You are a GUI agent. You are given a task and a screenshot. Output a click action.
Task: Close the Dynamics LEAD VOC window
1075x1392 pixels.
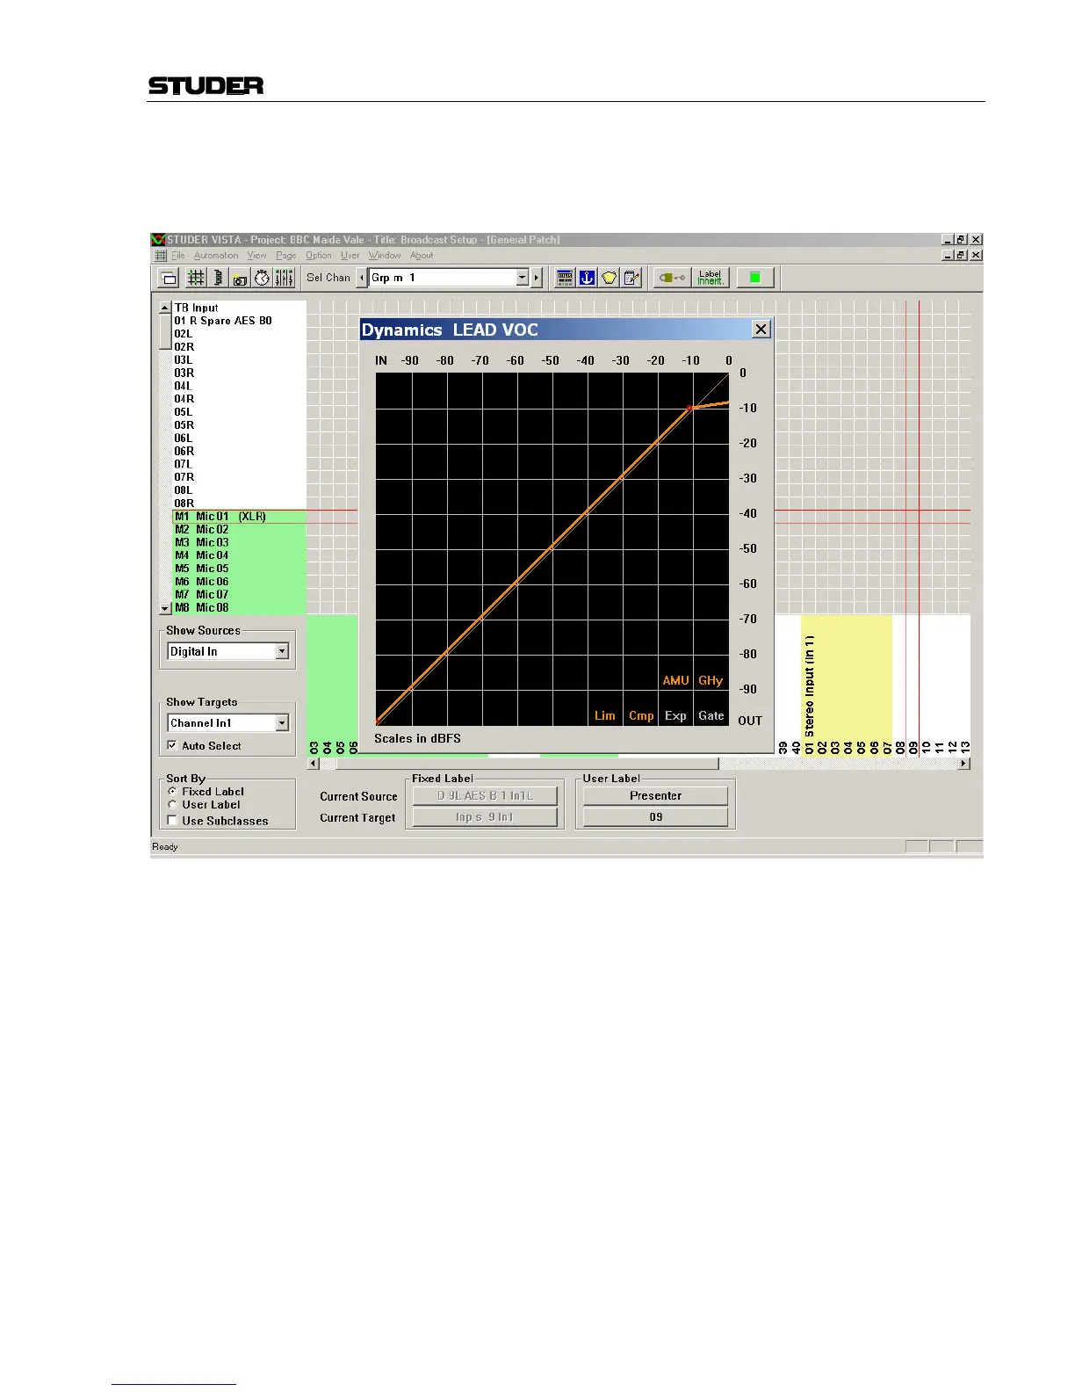(x=761, y=330)
